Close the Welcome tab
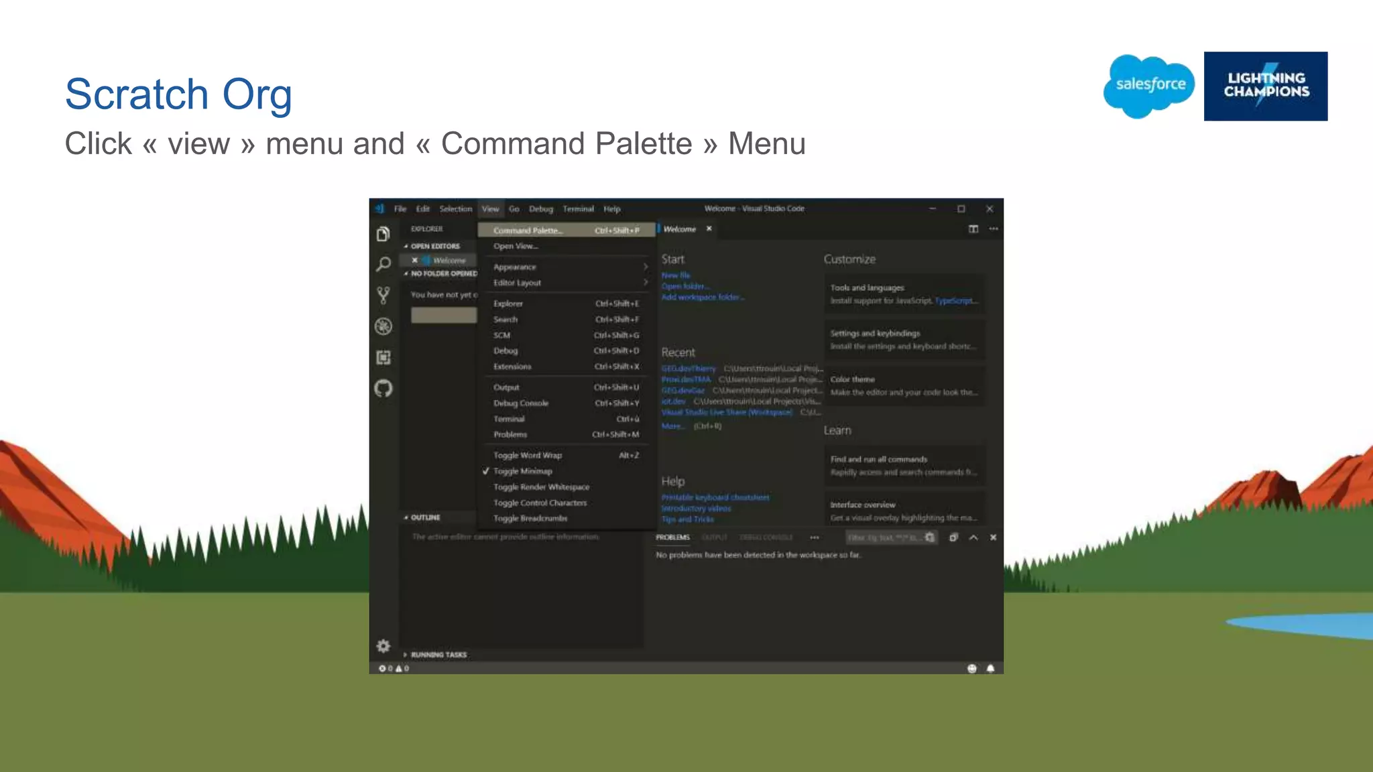The image size is (1373, 772). click(709, 229)
